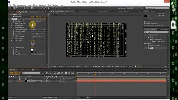Image resolution: width=178 pixels, height=100 pixels.
Task: Select the Selection arrow tool
Action: pos(11,8)
